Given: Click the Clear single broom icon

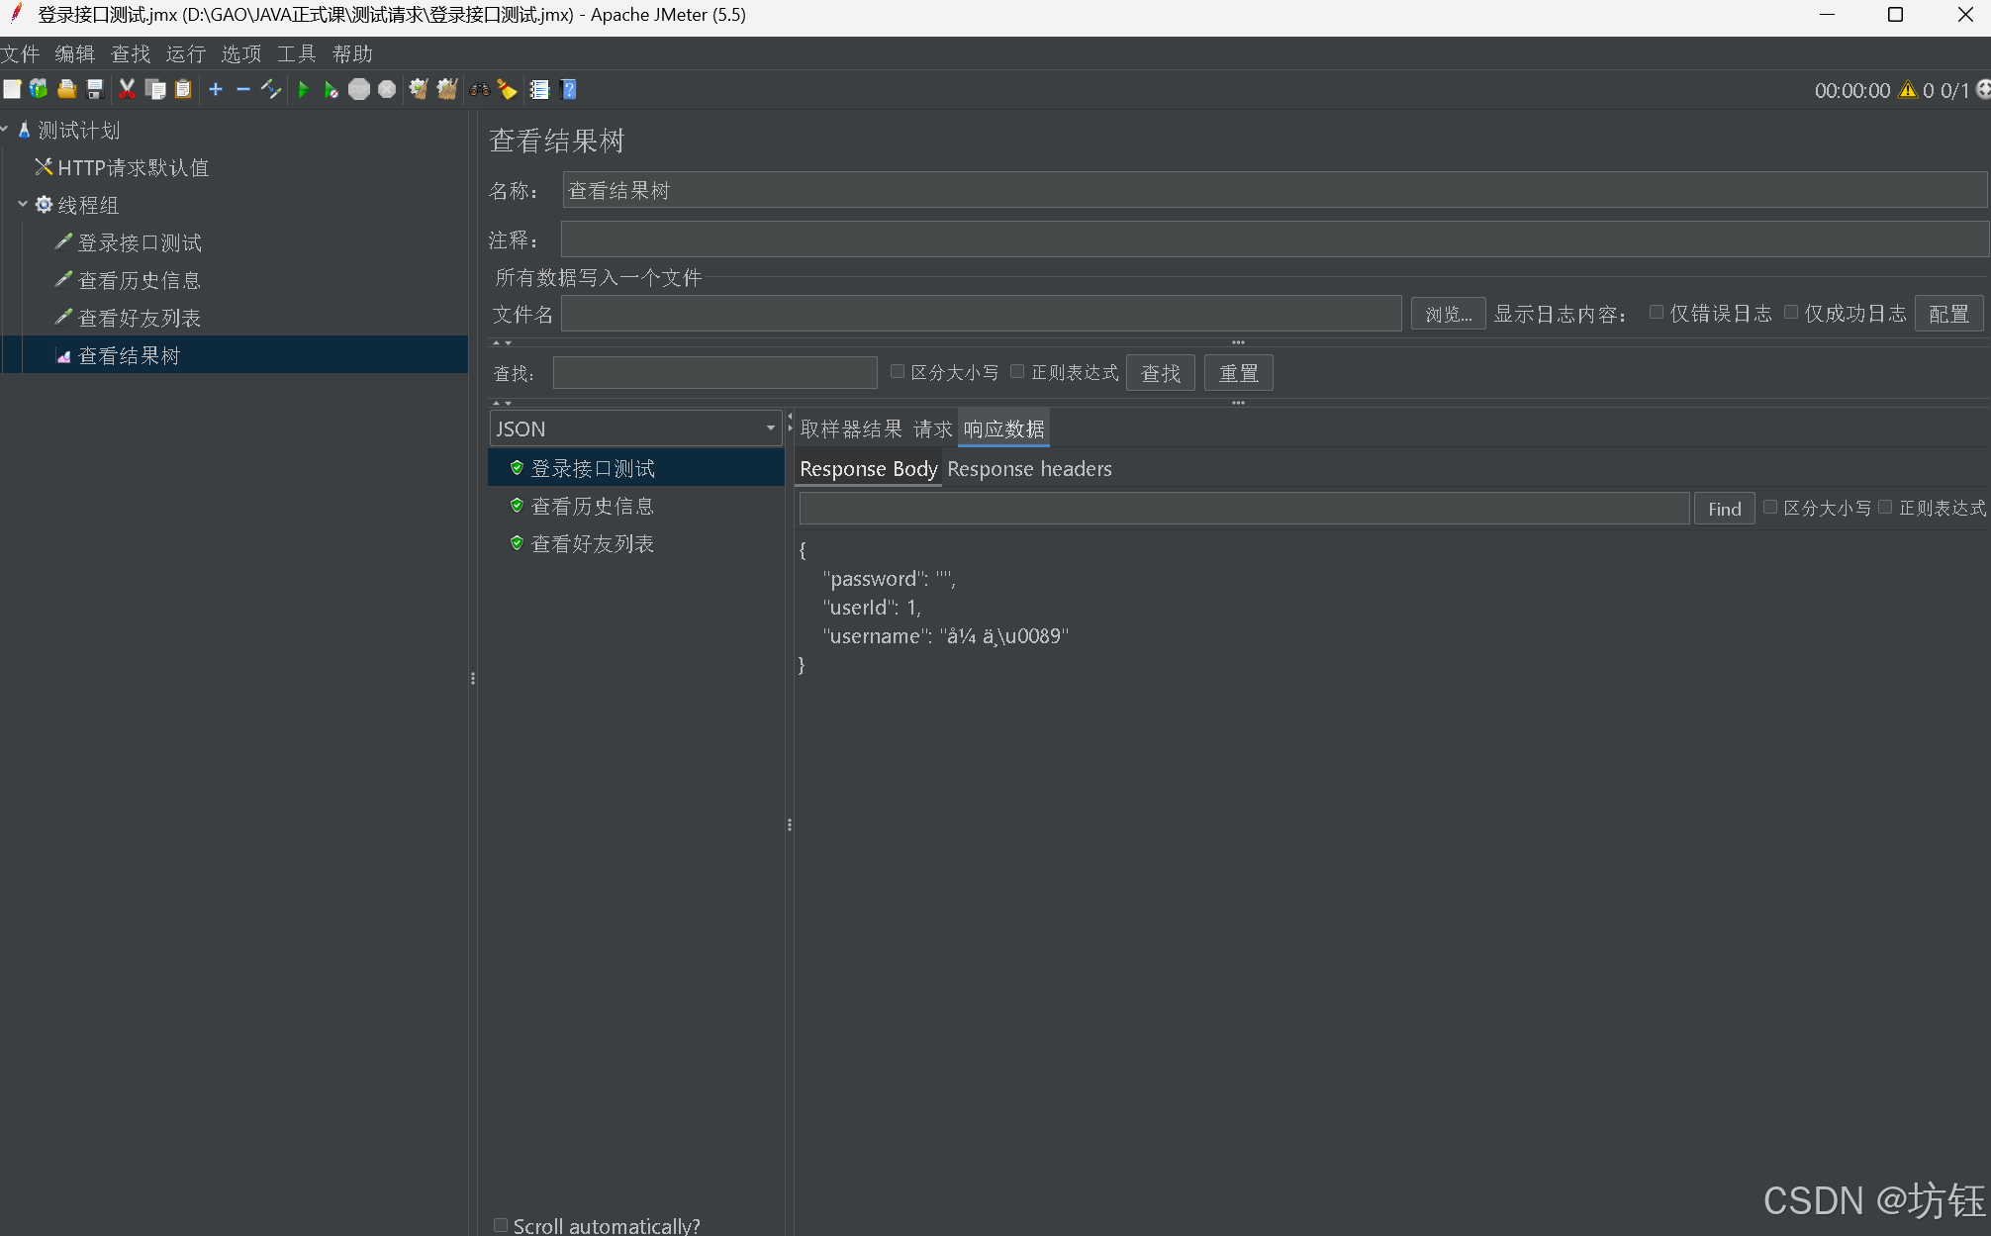Looking at the screenshot, I should 419,90.
